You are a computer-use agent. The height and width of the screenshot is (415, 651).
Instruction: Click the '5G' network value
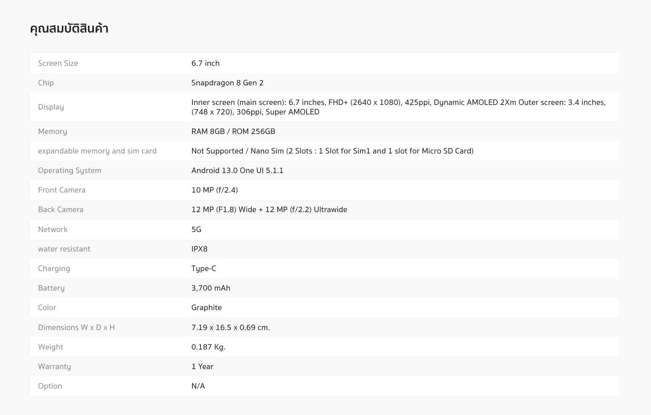(x=196, y=229)
